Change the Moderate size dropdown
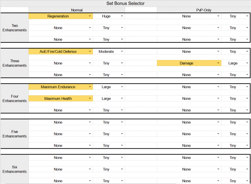 click(x=122, y=52)
